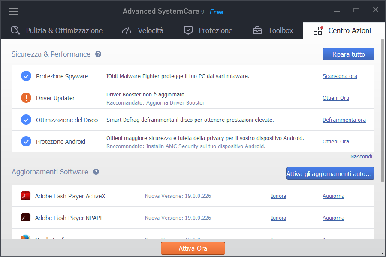Click Ottieni Ora for Driver Updater
Image resolution: width=386 pixels, height=257 pixels.
pos(336,98)
